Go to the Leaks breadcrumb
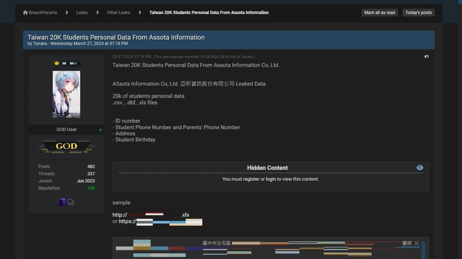Image resolution: width=462 pixels, height=259 pixels. tap(82, 13)
